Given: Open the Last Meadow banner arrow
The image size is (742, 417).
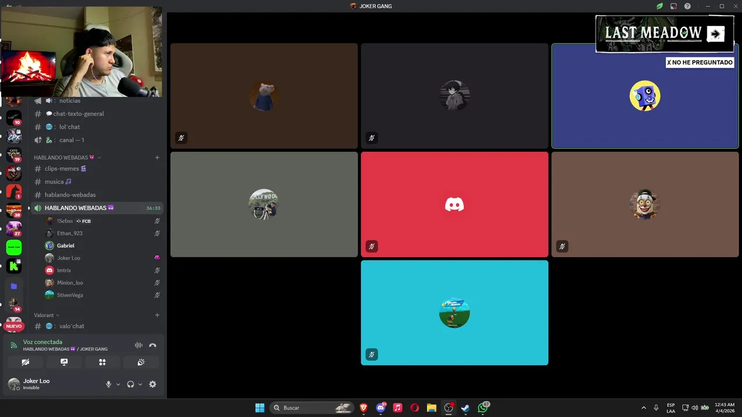Looking at the screenshot, I should coord(715,34).
